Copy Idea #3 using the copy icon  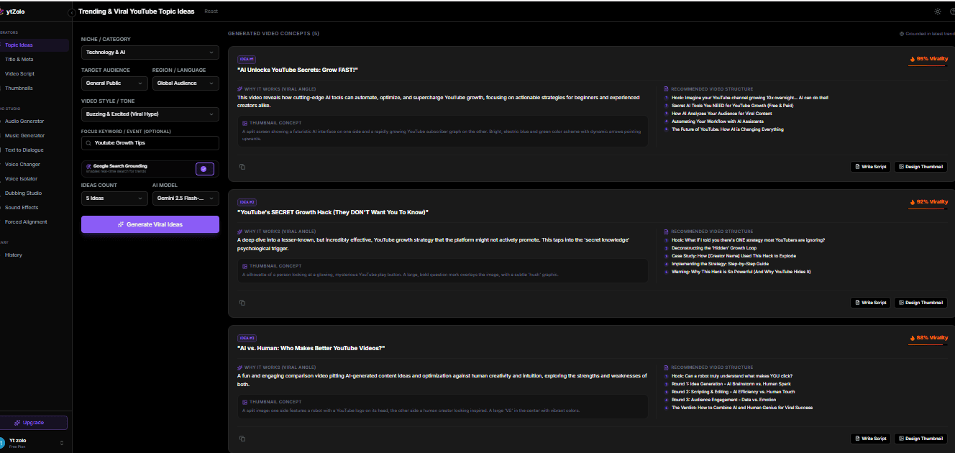[242, 439]
